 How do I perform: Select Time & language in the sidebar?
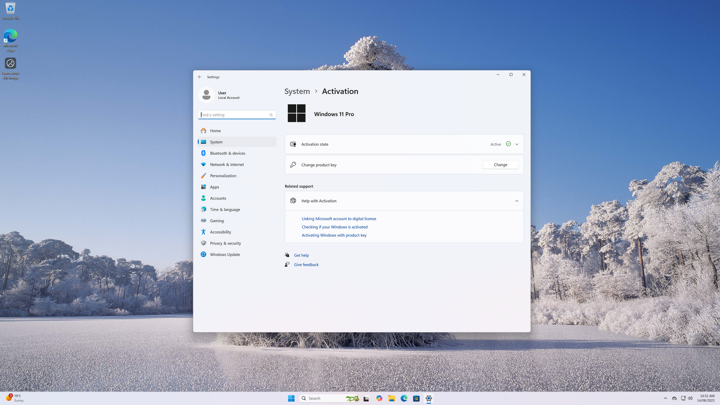225,210
